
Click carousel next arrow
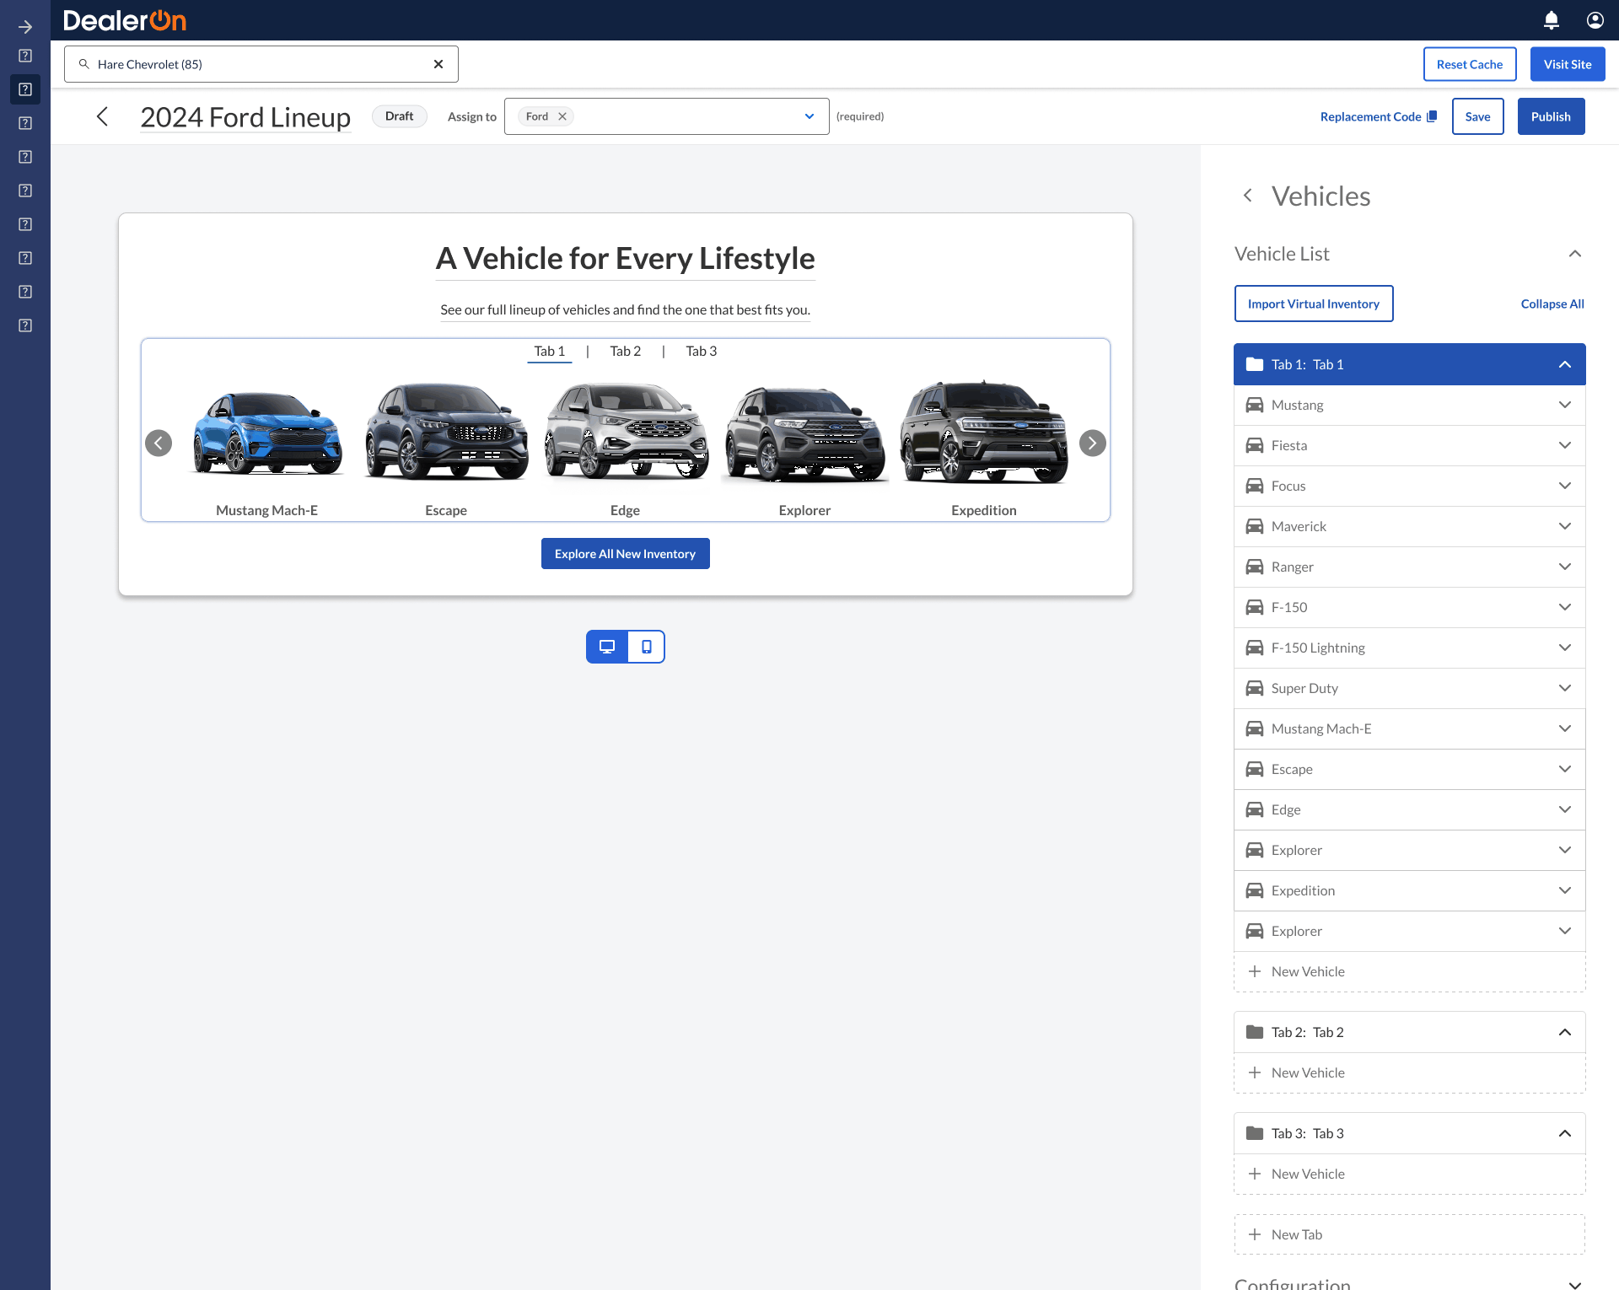[1093, 443]
